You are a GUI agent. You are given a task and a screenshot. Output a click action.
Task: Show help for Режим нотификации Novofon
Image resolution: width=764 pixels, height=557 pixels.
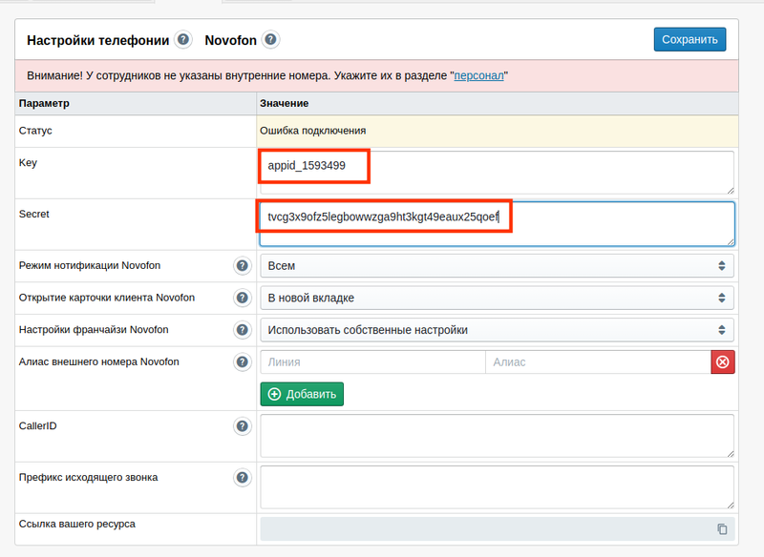pos(243,265)
